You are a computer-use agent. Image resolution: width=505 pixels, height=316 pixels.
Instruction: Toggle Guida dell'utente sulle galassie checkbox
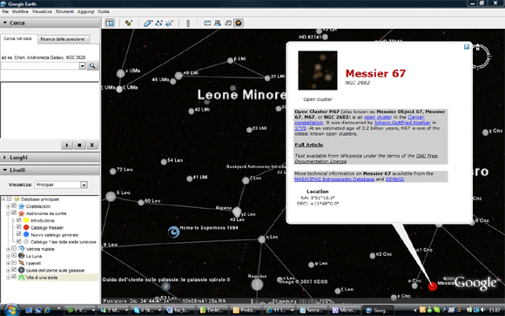point(14,270)
